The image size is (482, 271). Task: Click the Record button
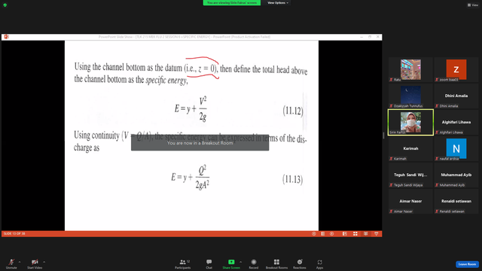click(254, 263)
